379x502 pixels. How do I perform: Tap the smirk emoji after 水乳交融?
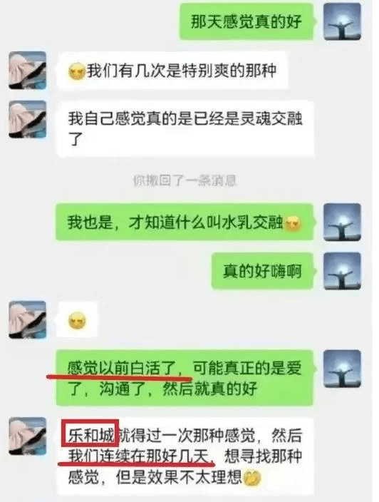pos(293,223)
